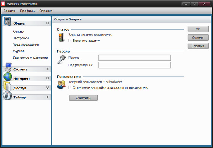
Task: Open the Профиль menu
Action: (x=27, y=11)
